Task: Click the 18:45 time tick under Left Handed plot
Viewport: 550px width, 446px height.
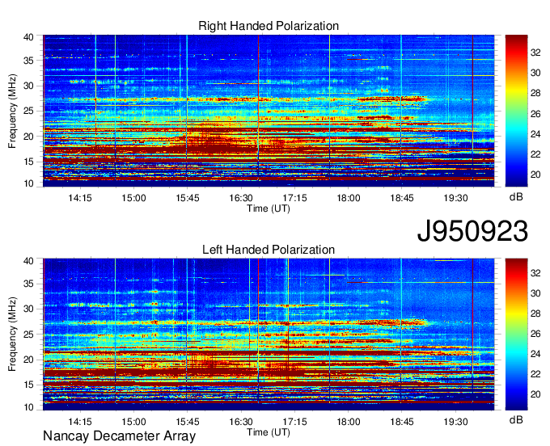Action: (x=402, y=422)
